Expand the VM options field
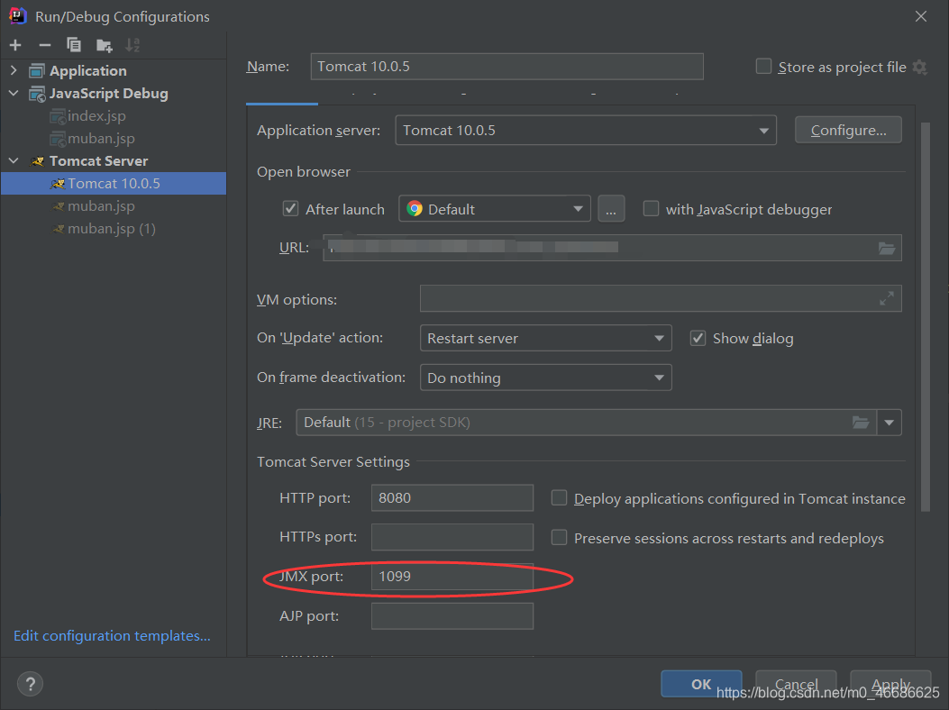Image resolution: width=949 pixels, height=710 pixels. tap(887, 298)
